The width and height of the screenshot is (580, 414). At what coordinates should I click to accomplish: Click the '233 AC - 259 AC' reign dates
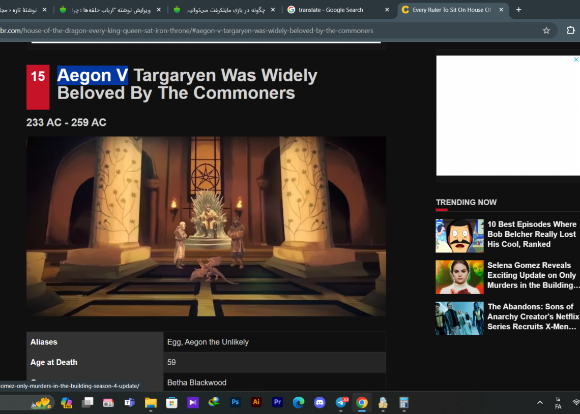click(x=66, y=122)
